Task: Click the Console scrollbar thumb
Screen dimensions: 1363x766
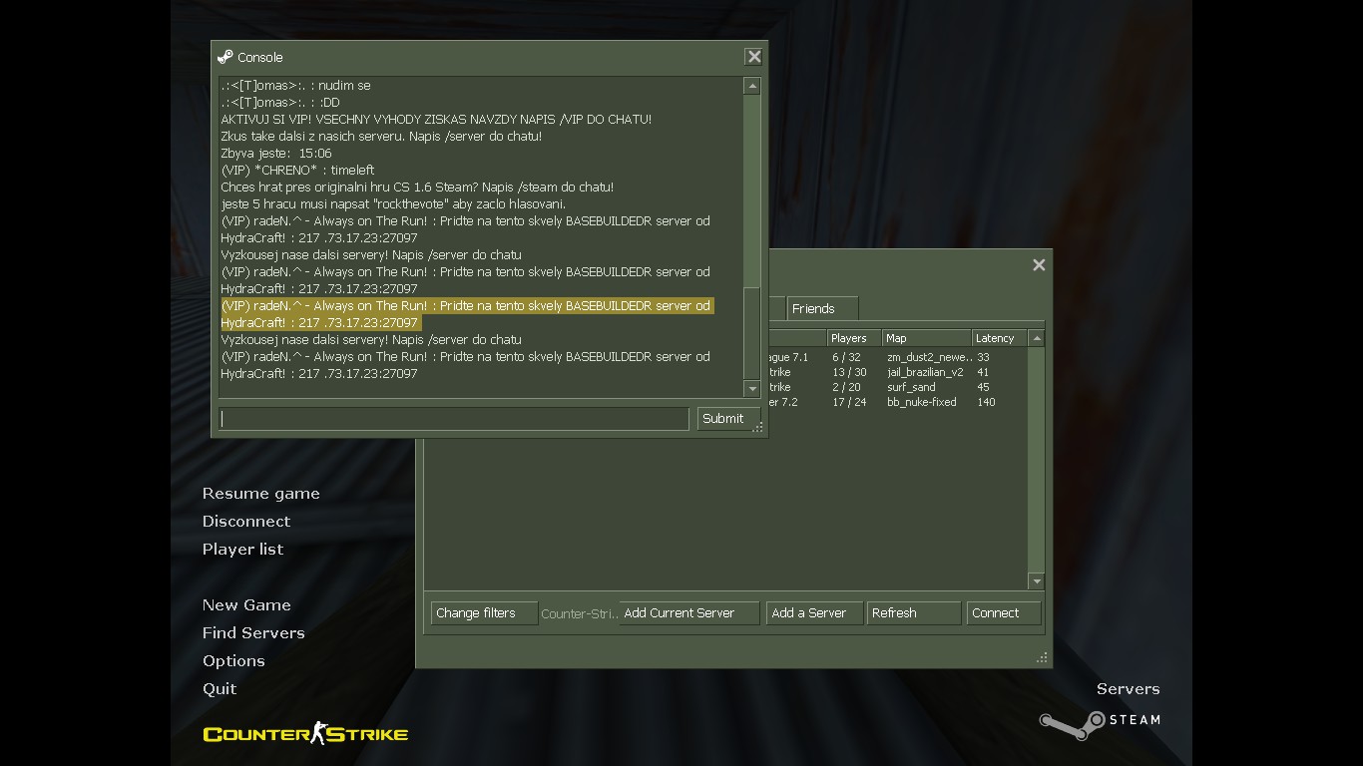Action: click(752, 335)
